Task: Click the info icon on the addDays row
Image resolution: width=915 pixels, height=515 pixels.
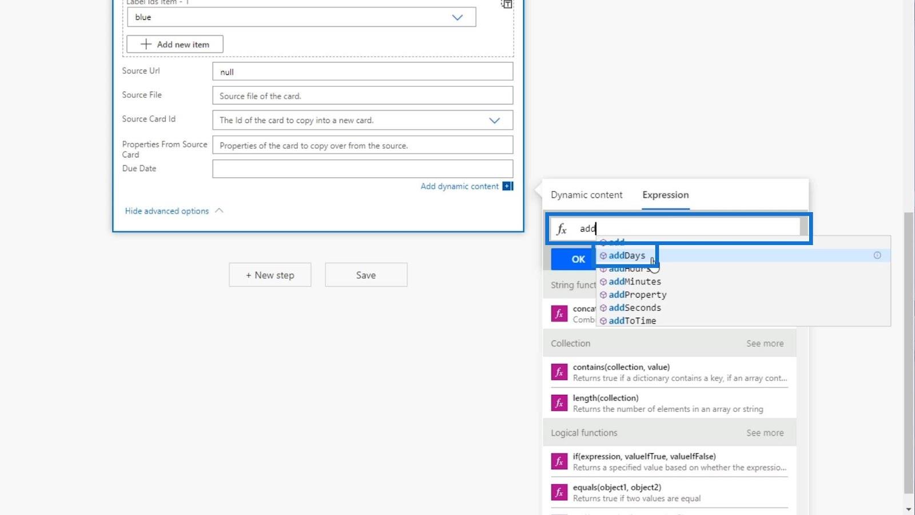Action: pos(877,255)
